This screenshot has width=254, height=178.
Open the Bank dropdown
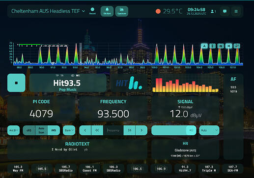69,130
